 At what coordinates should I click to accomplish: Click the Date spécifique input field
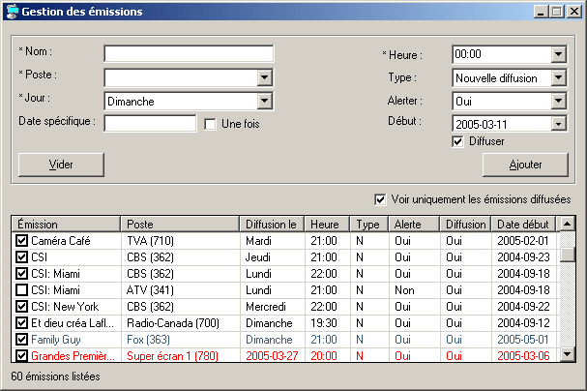pyautogui.click(x=150, y=124)
